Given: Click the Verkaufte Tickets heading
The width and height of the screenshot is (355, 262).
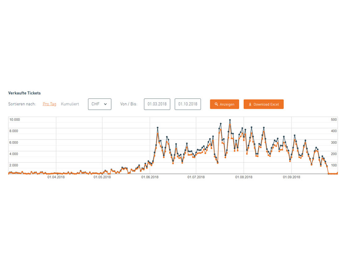Looking at the screenshot, I should click(24, 93).
